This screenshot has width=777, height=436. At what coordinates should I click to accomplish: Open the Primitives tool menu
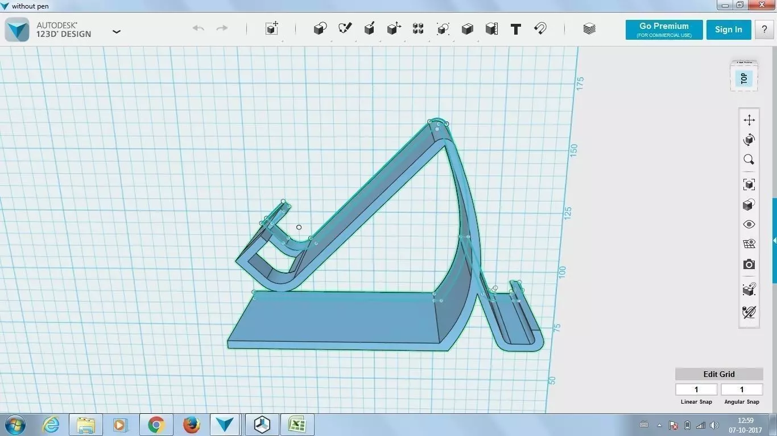point(320,28)
